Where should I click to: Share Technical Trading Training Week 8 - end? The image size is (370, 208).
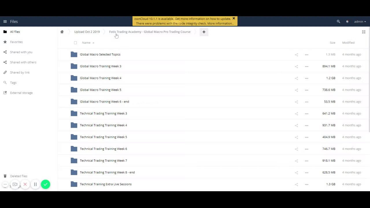click(296, 172)
